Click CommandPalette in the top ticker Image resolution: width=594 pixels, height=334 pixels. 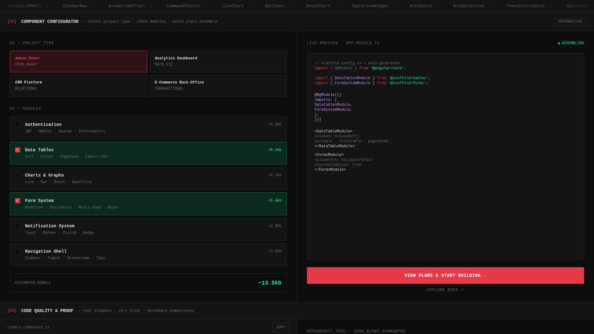(183, 6)
